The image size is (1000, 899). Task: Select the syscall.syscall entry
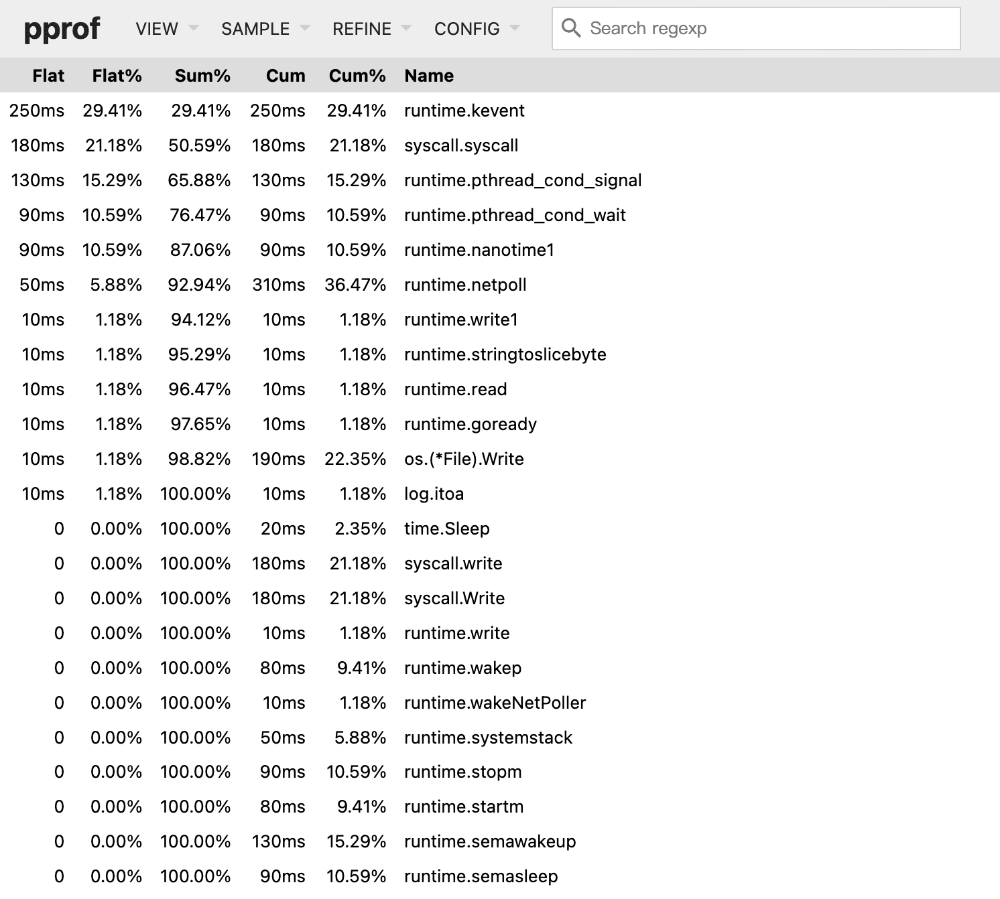coord(460,145)
